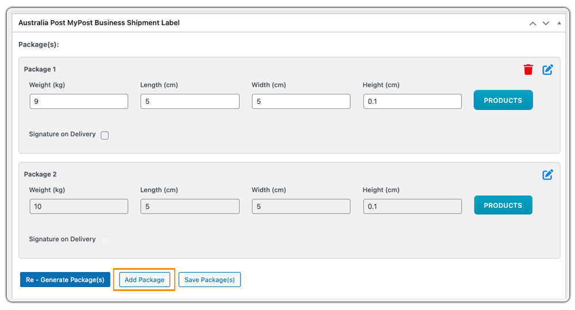Click the panel title 'Australia Post MyPost Business Shipment Label'

(99, 23)
